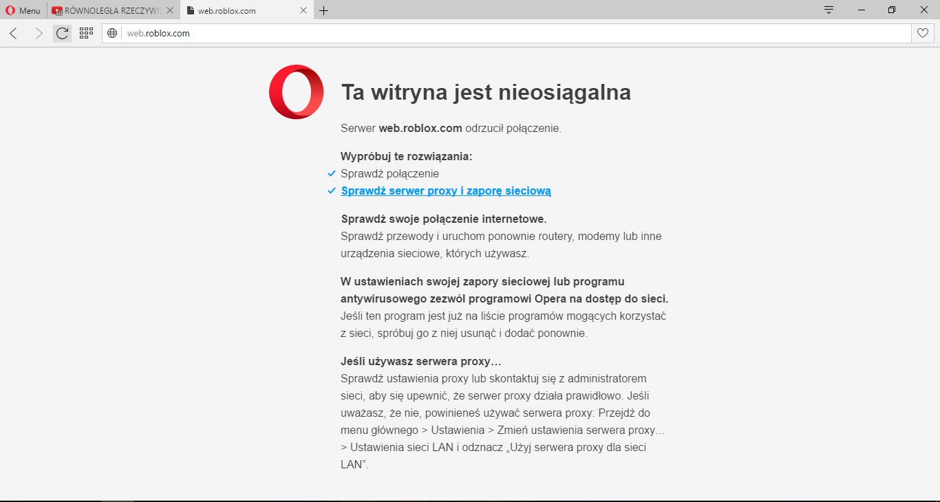
Task: Click the large red Opera logo
Action: pos(297,92)
